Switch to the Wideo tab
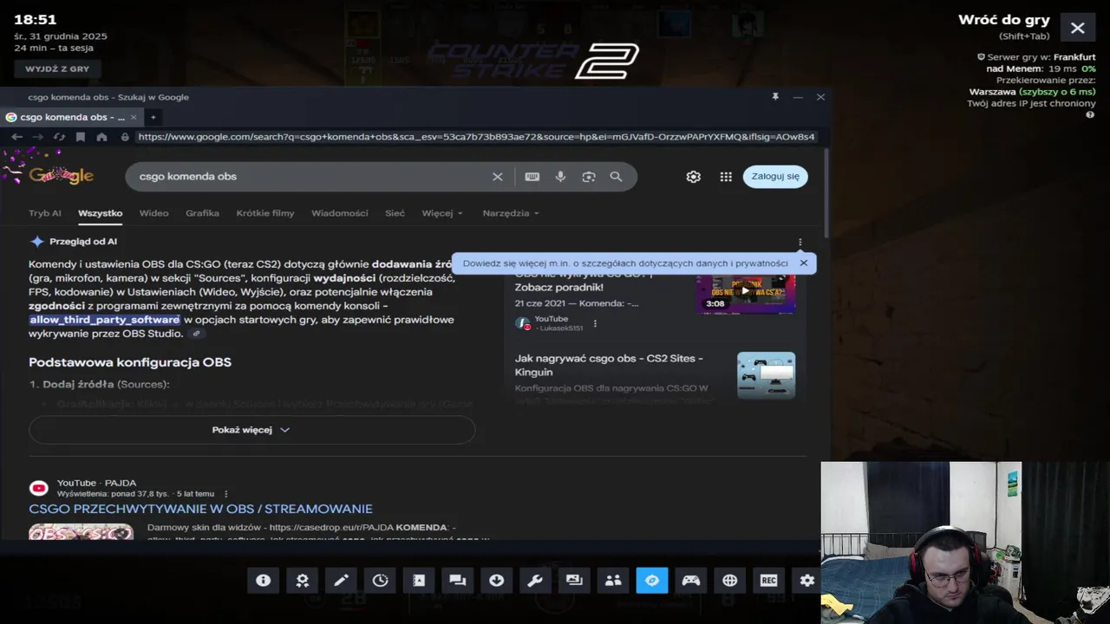 (154, 213)
